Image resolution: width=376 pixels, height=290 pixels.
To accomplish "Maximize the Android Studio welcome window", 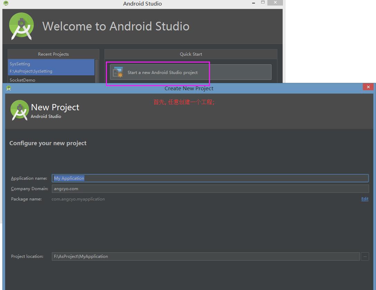I will click(x=263, y=2).
